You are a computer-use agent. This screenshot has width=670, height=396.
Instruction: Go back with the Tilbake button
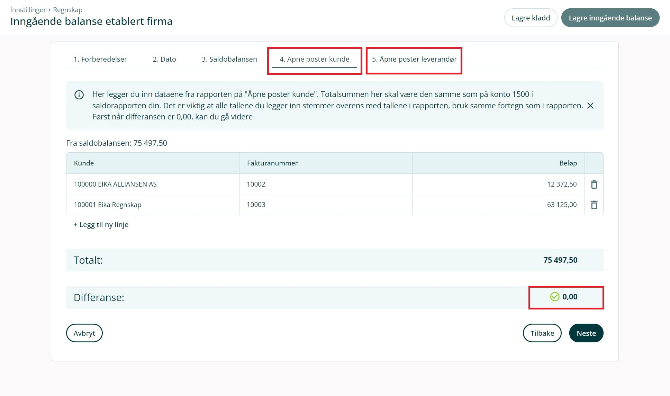pos(542,333)
